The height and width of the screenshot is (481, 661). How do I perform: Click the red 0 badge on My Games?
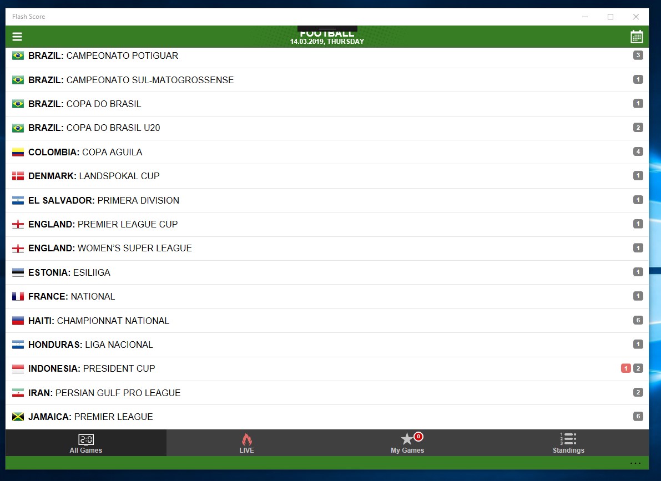tap(418, 436)
